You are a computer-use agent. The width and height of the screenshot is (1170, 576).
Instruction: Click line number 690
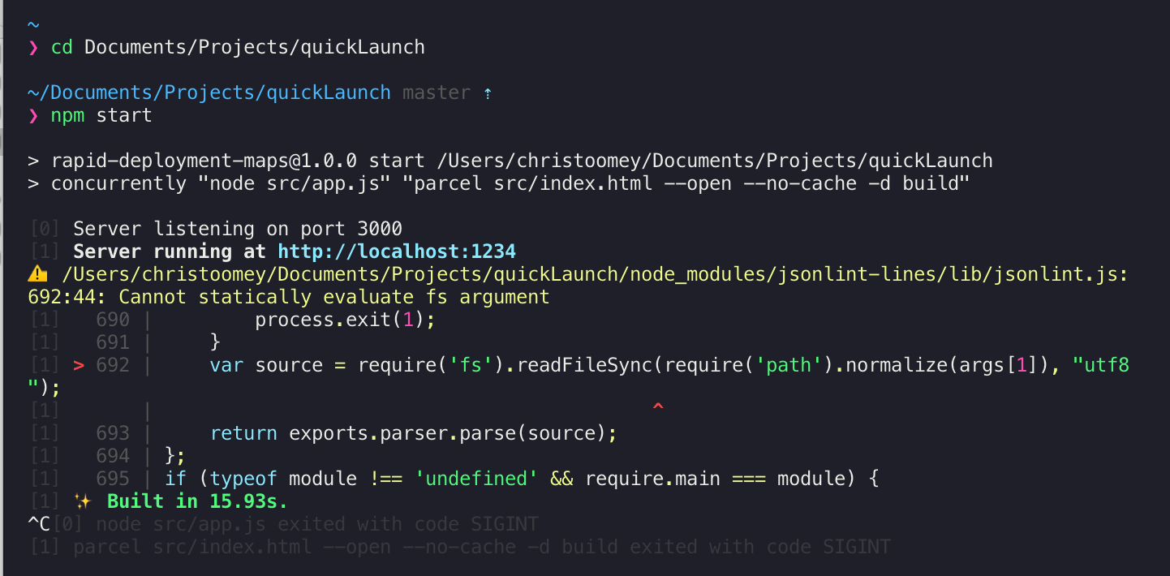click(x=113, y=320)
